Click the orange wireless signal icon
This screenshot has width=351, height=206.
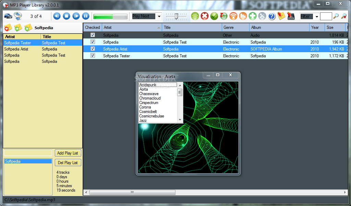[233, 16]
